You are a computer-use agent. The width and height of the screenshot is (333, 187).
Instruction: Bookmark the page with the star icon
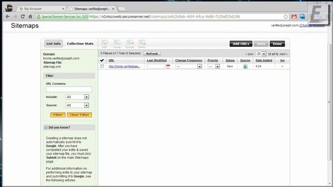tap(286, 17)
